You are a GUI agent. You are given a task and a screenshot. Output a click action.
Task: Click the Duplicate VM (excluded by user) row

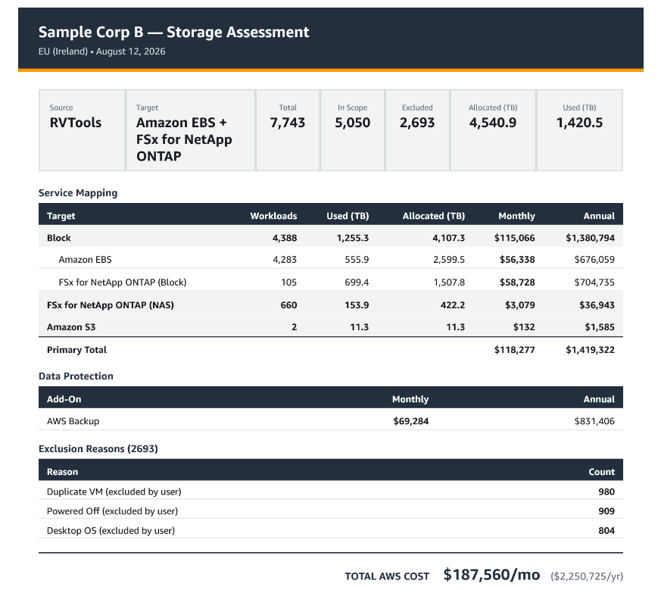(331, 492)
